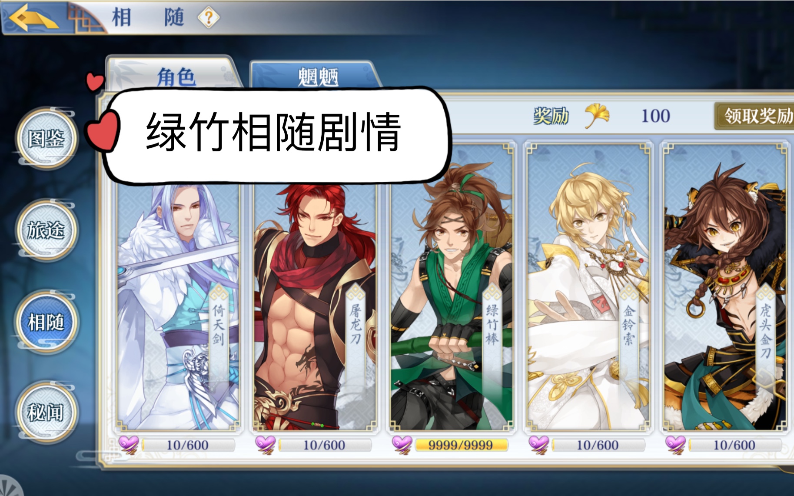Click the 10/600 affinity bar under 屠龙刀
This screenshot has width=794, height=496.
[325, 445]
